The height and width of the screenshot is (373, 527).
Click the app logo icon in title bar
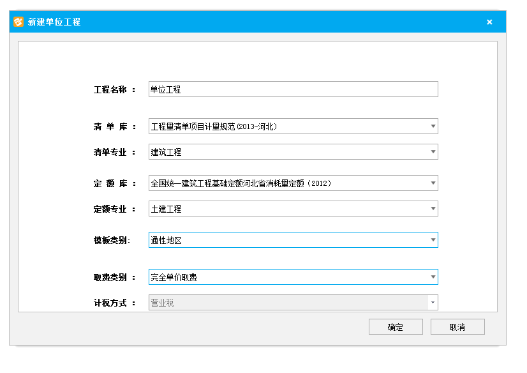(x=19, y=22)
